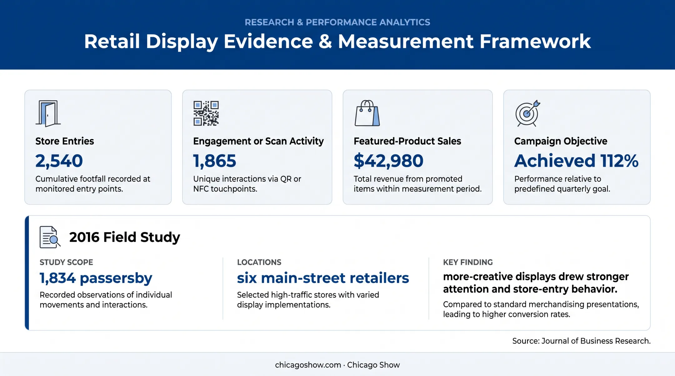Click the target with arrow icon
Image resolution: width=675 pixels, height=376 pixels.
(528, 113)
